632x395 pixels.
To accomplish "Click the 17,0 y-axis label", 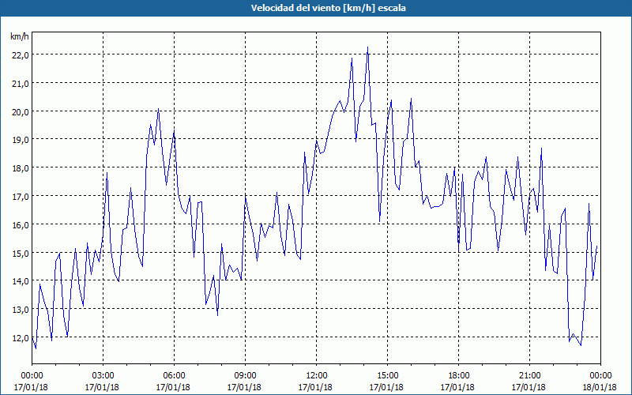I will click(x=21, y=197).
